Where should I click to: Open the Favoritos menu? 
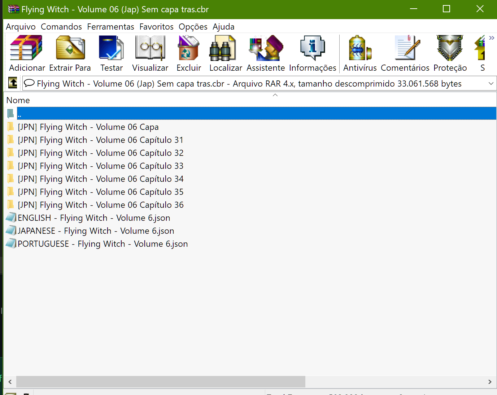(156, 27)
